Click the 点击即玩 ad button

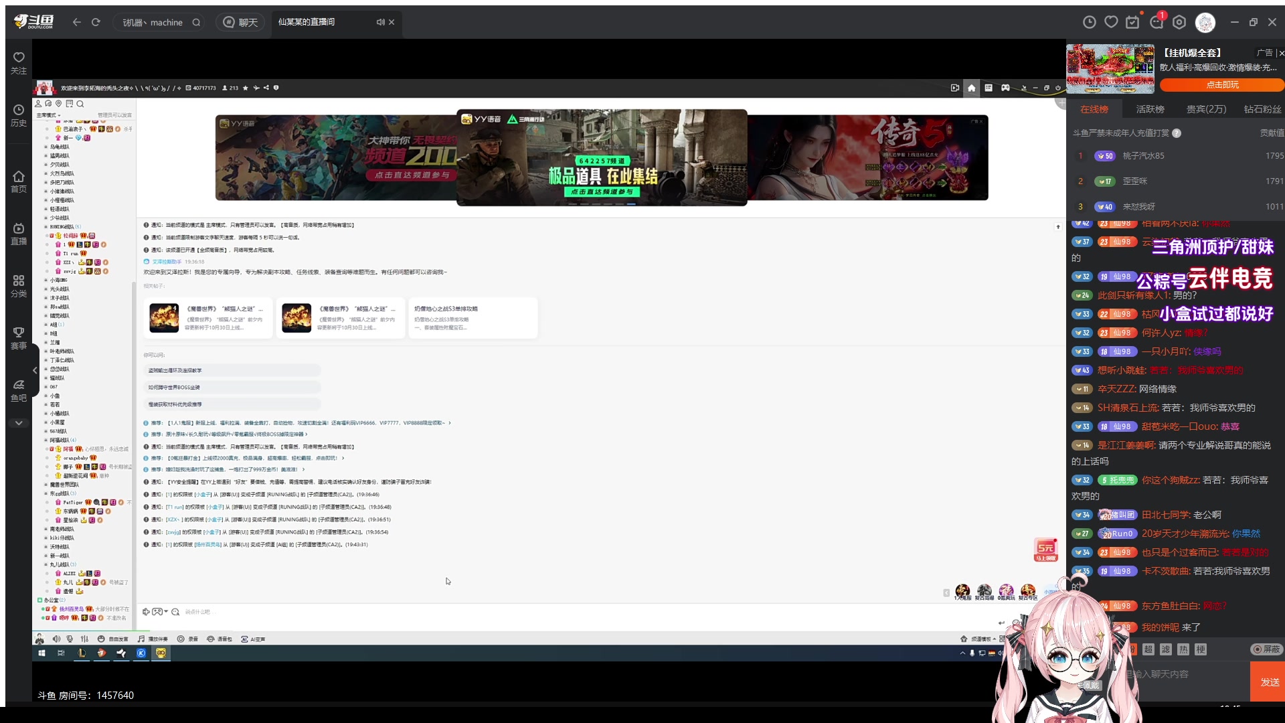[x=1222, y=85]
